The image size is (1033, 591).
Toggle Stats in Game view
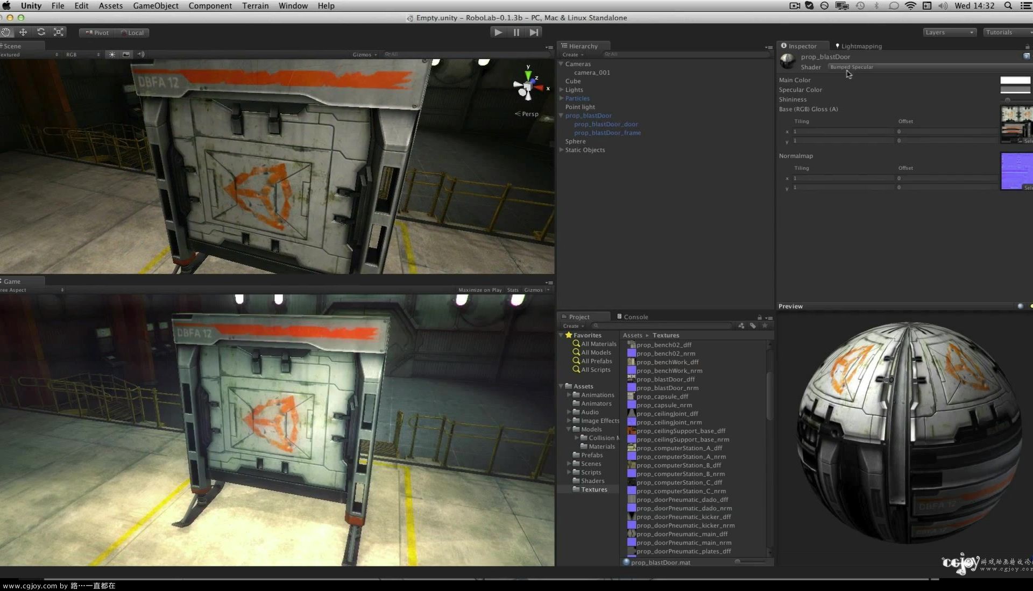(513, 290)
